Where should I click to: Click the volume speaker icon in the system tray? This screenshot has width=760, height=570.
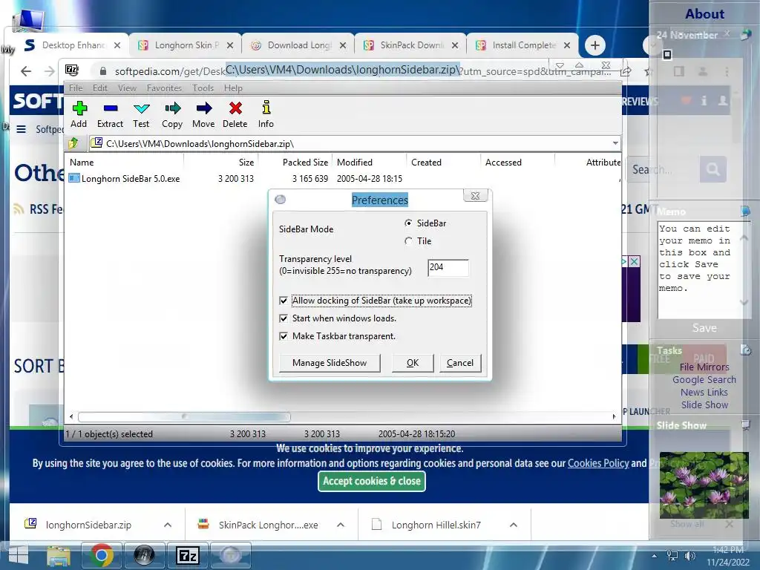pyautogui.click(x=689, y=556)
